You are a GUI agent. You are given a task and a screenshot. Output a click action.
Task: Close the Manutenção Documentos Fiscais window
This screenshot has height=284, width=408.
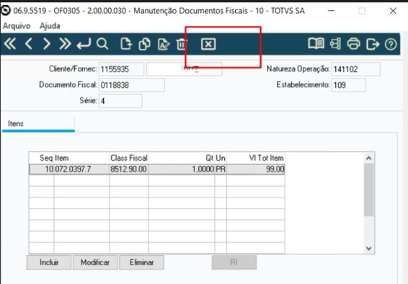393,11
